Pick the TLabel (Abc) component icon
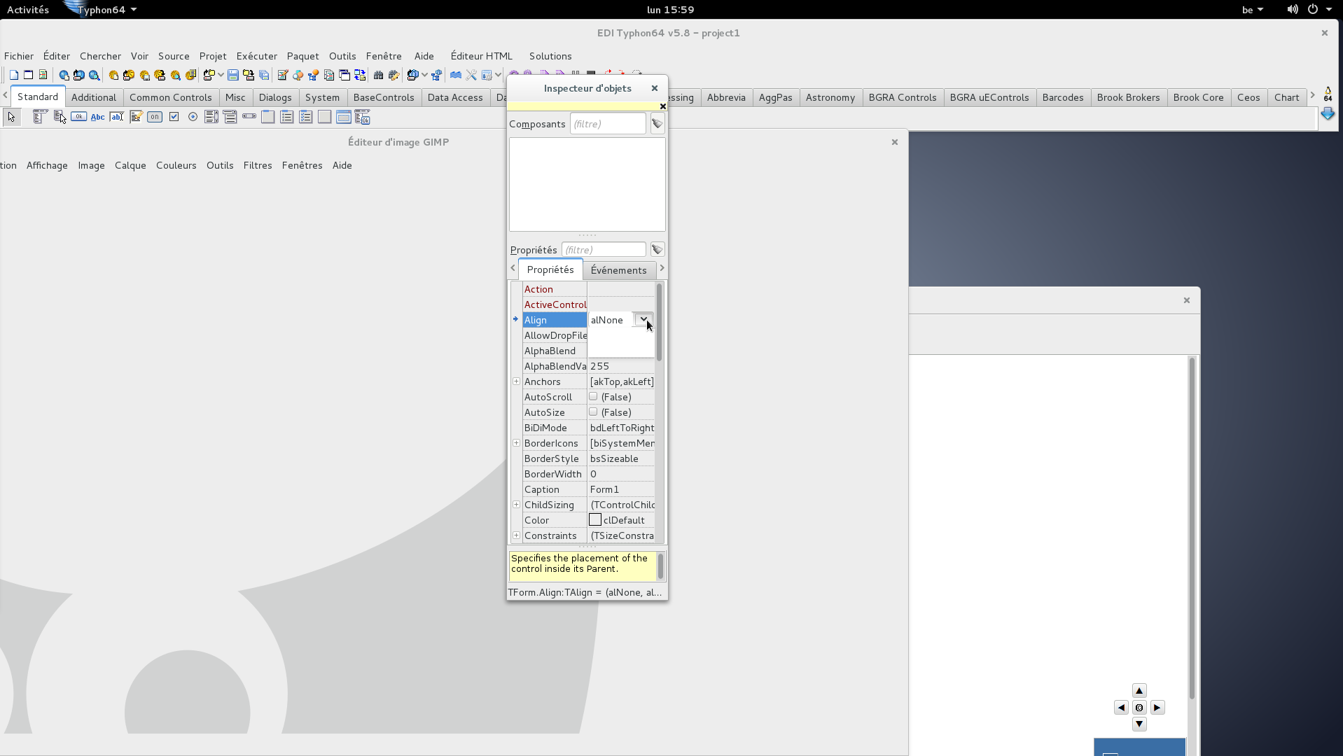 tap(97, 117)
